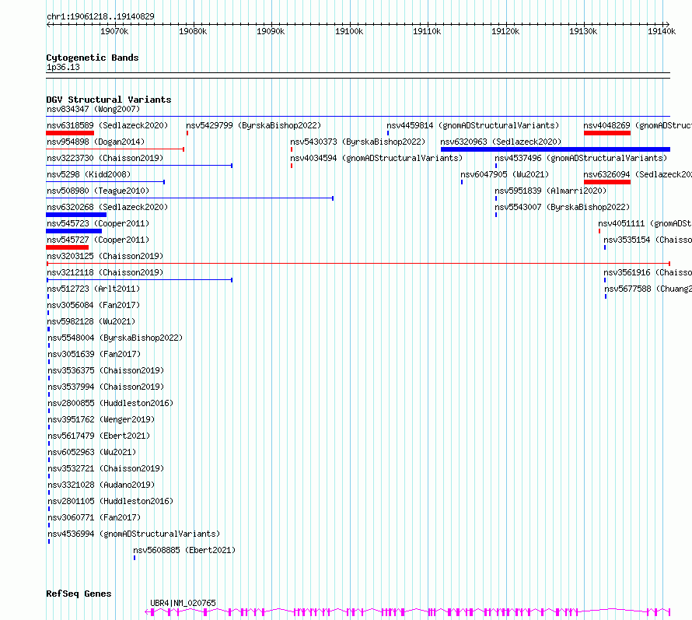Image resolution: width=692 pixels, height=620 pixels.
Task: Open nsv3223730 (Chaisson2019) variant label
Action: click(105, 158)
